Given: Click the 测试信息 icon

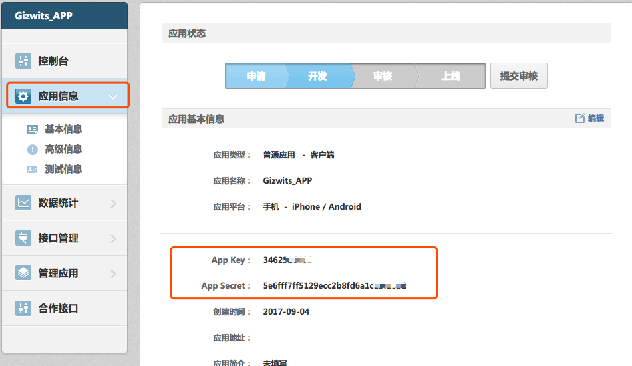Looking at the screenshot, I should [32, 170].
